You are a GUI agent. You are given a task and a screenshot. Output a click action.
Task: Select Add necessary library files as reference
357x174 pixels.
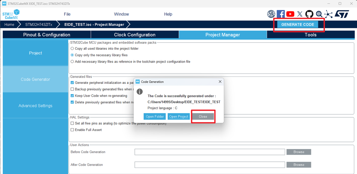(x=73, y=61)
